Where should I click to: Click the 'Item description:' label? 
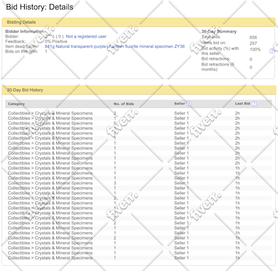(x=21, y=47)
